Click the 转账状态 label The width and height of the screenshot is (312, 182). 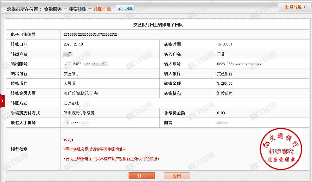point(172,93)
